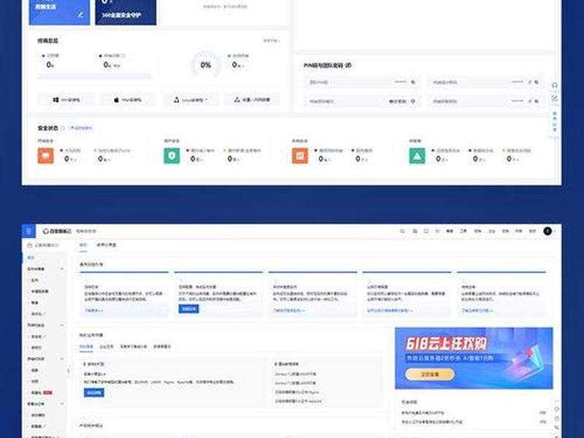Switch to the second tab beside the overview tab
The image size is (584, 438).
[x=107, y=245]
